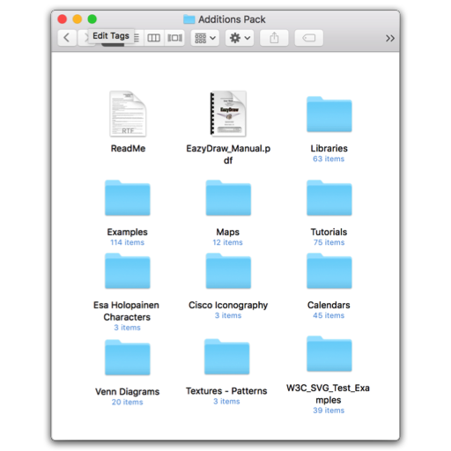
Task: Click the '45 items' count text
Action: [329, 315]
